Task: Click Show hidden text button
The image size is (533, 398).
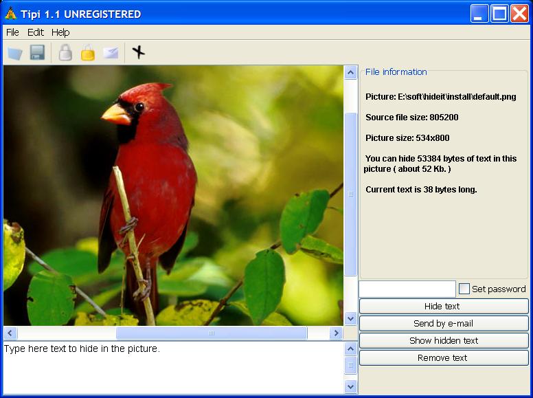Action: click(x=444, y=340)
